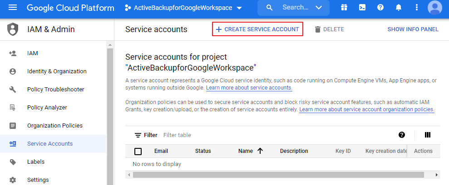The height and width of the screenshot is (185, 449).
Task: Click Show Info Panel button
Action: pos(413,29)
